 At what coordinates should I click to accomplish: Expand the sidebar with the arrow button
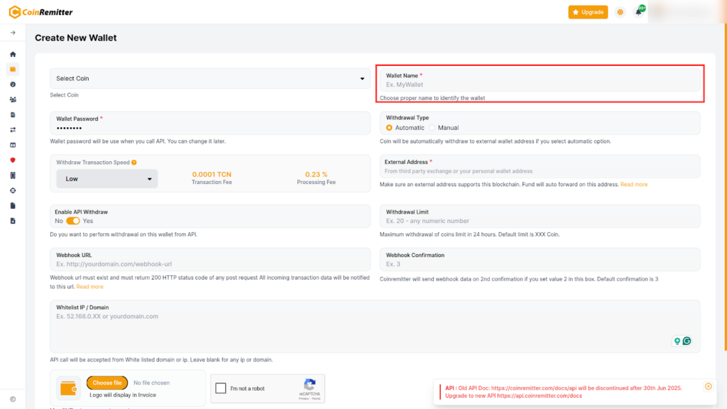click(13, 33)
